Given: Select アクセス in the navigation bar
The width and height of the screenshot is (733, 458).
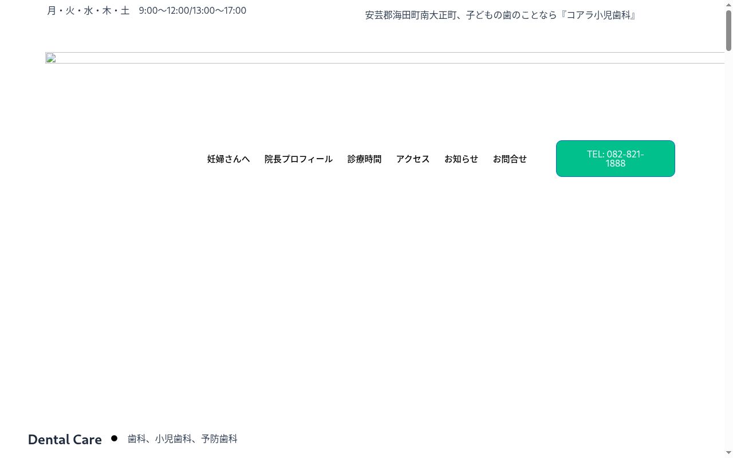Looking at the screenshot, I should coord(413,159).
